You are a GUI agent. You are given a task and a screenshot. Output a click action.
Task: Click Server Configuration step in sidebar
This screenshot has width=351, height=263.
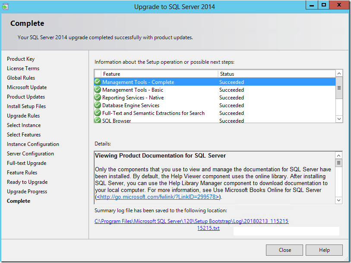(31, 154)
